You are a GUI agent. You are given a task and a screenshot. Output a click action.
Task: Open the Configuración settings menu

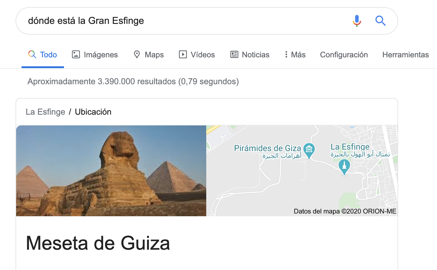344,55
